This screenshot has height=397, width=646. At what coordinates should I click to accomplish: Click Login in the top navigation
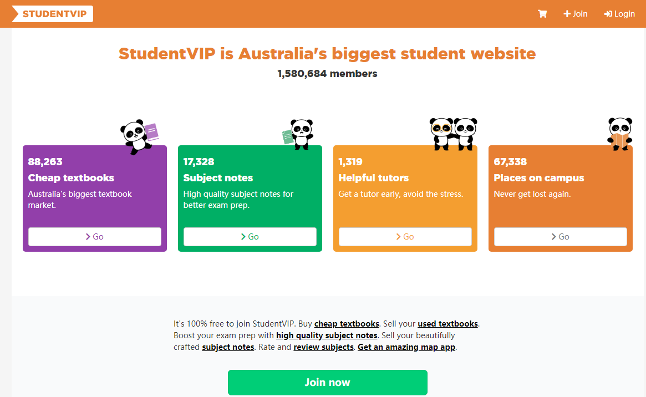click(619, 14)
